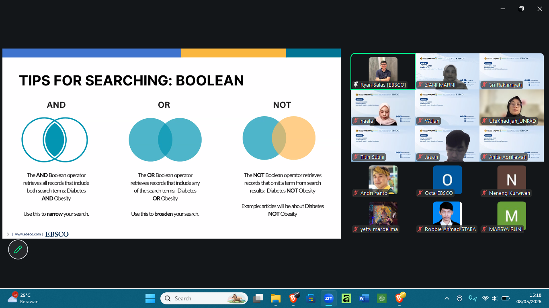
Task: Click the slide title TIPS FOR SEARCHING: BOOLEAN
Action: [131, 81]
